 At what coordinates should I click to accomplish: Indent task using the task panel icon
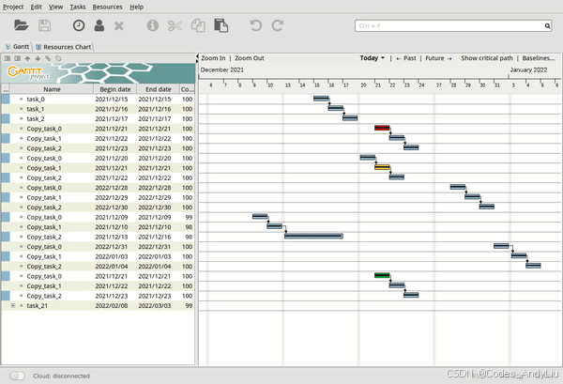(17, 58)
